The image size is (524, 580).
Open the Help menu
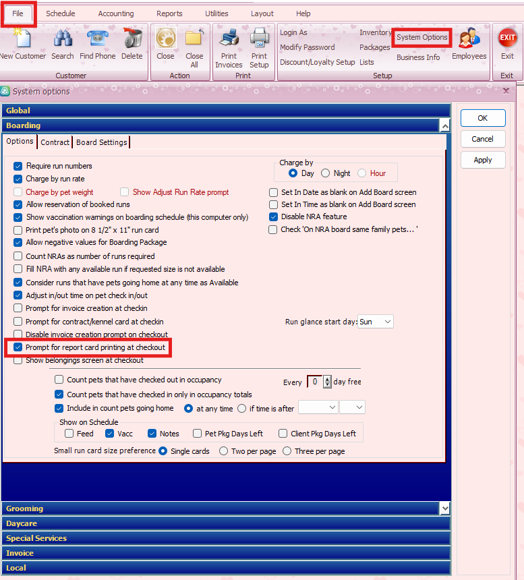(303, 13)
